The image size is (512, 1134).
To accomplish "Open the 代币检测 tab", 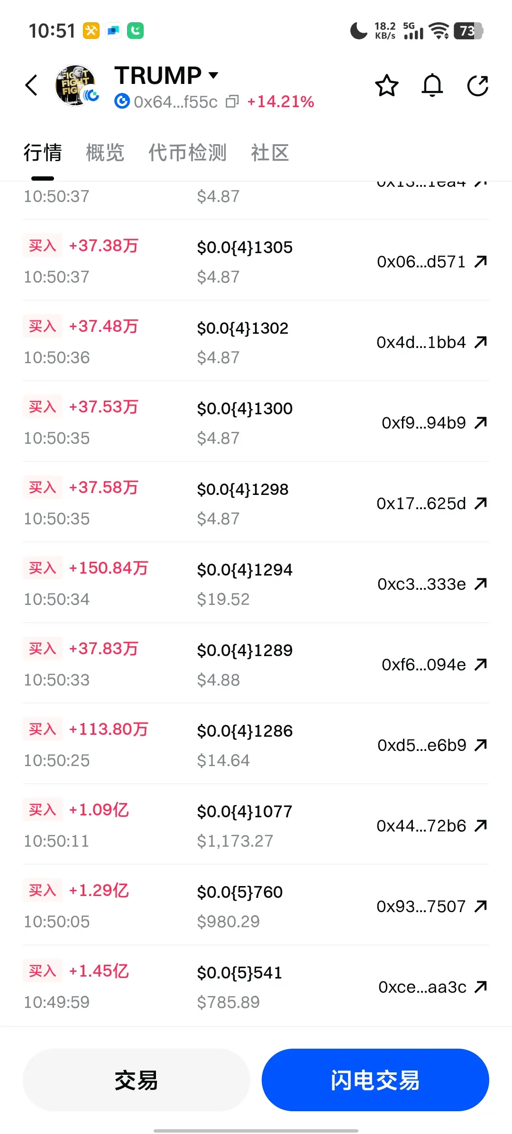I will pos(187,153).
